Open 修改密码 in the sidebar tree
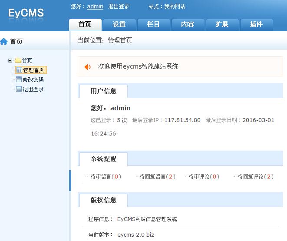287x241 pixels. (33, 79)
